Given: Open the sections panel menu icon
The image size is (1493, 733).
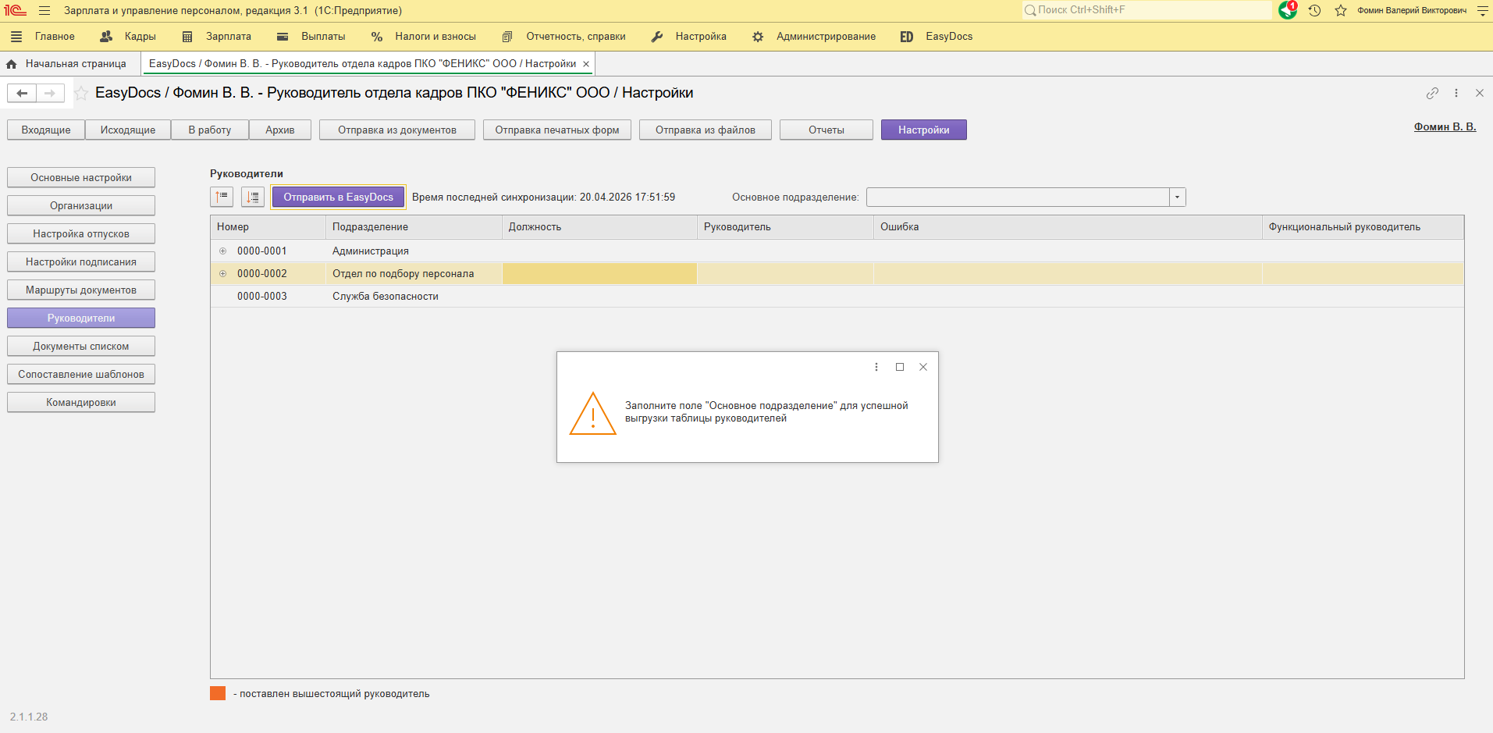Looking at the screenshot, I should click(x=16, y=37).
